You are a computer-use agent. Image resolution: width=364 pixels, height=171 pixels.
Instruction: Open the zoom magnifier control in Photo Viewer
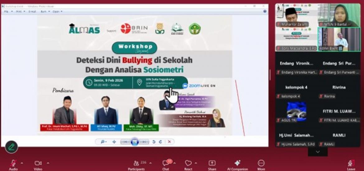pyautogui.click(x=103, y=142)
